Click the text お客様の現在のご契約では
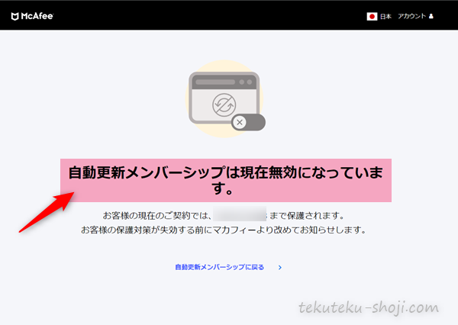The height and width of the screenshot is (325, 458). 157,216
